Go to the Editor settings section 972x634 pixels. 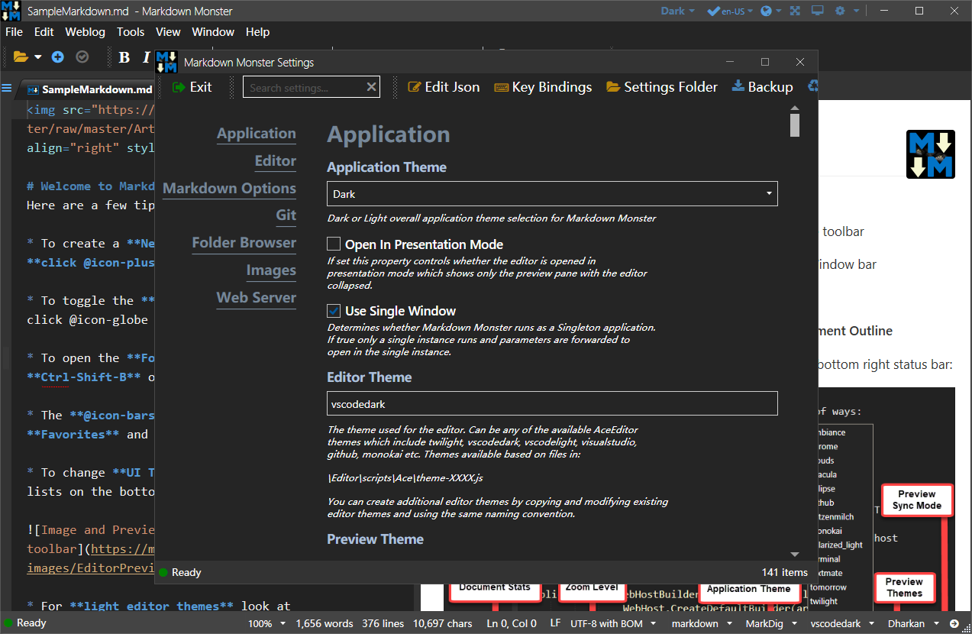click(275, 161)
